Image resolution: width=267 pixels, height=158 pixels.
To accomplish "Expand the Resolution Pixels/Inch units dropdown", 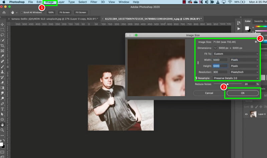I will (244, 72).
